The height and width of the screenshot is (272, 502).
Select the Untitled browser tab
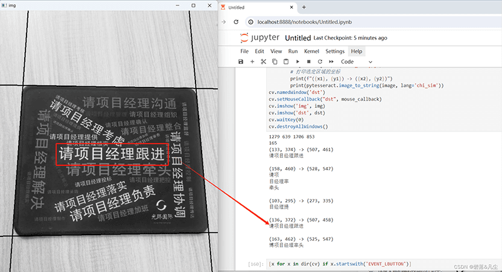pyautogui.click(x=258, y=7)
